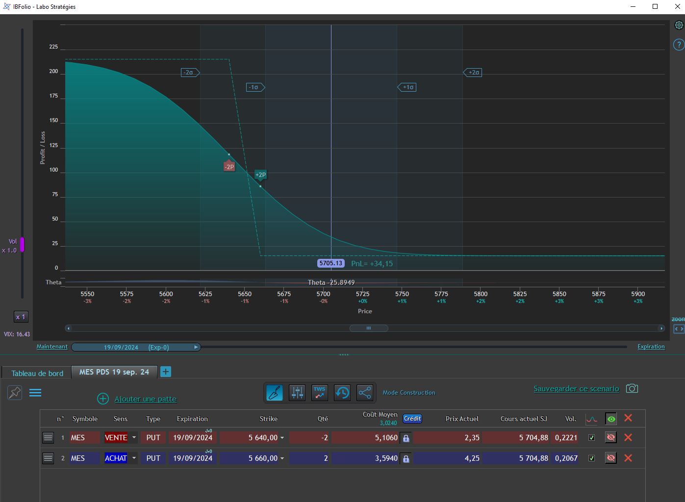Expand the VENTE direction dropdown

coord(134,438)
